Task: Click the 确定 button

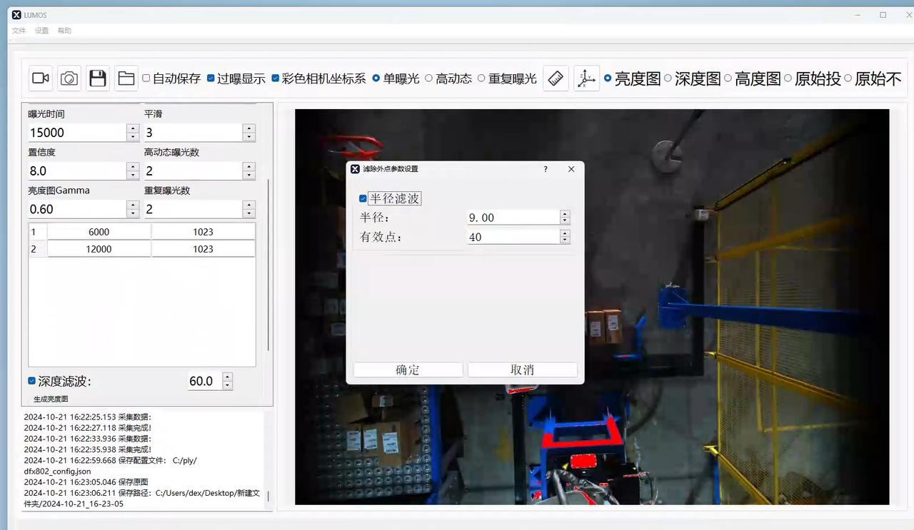Action: pos(408,370)
